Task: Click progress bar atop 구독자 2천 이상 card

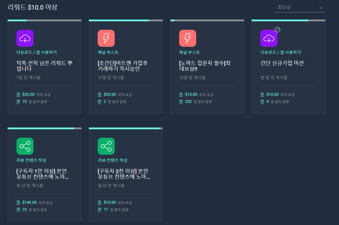Action: coord(125,128)
